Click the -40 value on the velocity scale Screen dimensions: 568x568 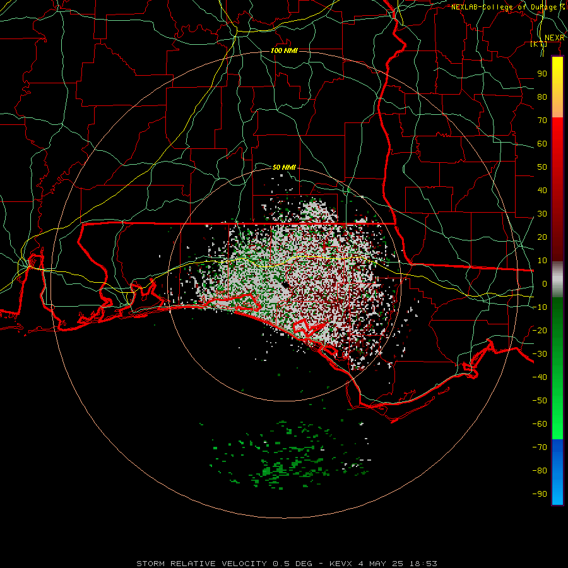[540, 377]
